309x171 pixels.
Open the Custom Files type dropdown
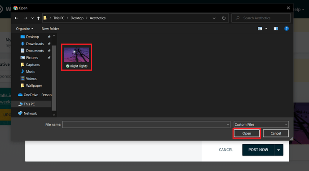(261, 124)
